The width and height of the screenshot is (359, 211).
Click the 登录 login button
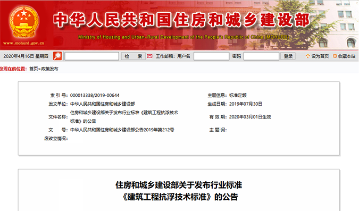pyautogui.click(x=288, y=56)
